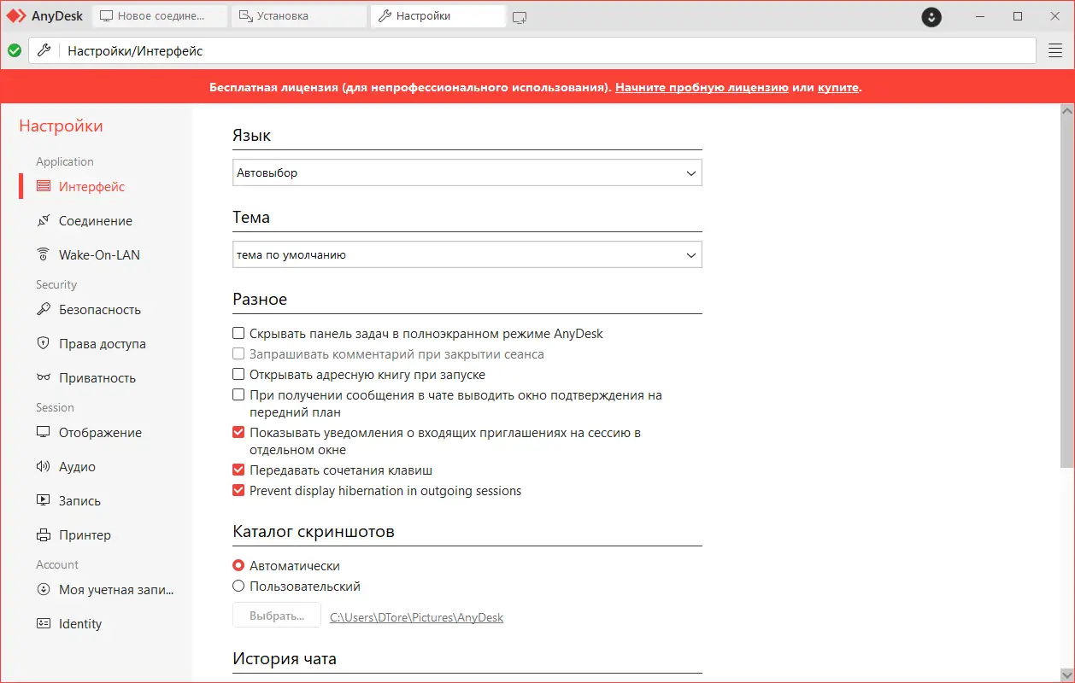Toggle chat message confirmation window checkbox
The width and height of the screenshot is (1075, 683).
pos(238,395)
